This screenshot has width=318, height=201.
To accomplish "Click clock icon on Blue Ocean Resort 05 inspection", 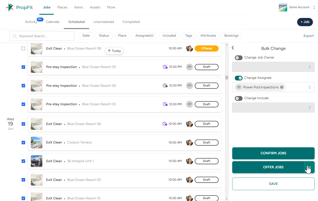I will [165, 67].
